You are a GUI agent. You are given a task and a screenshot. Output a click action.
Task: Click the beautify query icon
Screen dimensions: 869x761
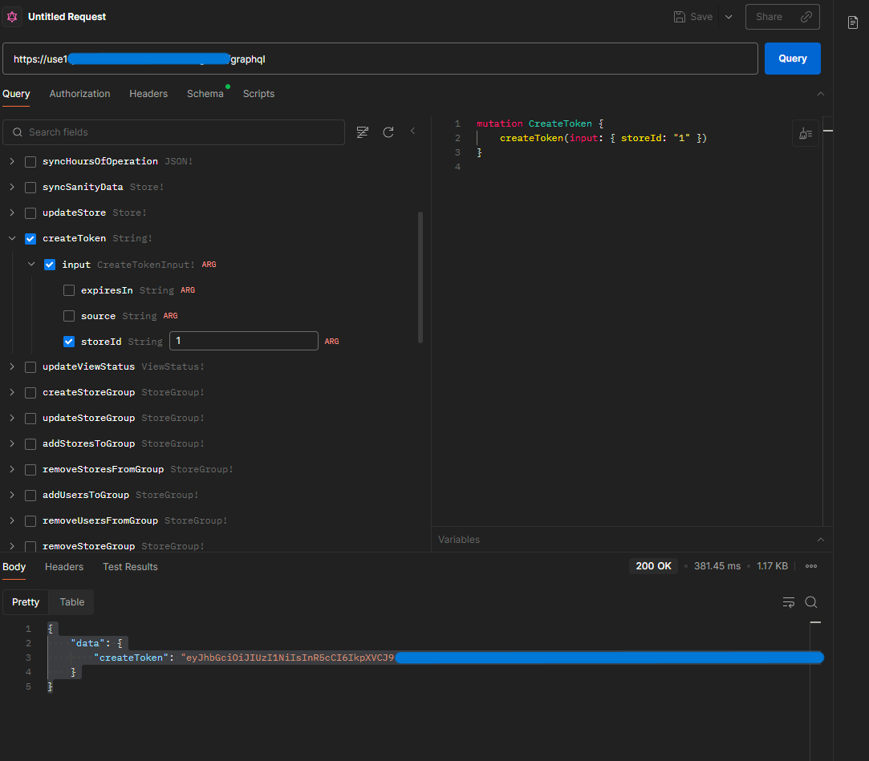pos(806,133)
